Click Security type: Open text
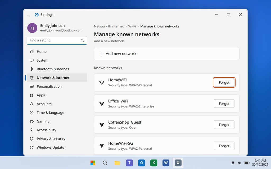Image resolution: width=271 pixels, height=169 pixels. (x=123, y=128)
